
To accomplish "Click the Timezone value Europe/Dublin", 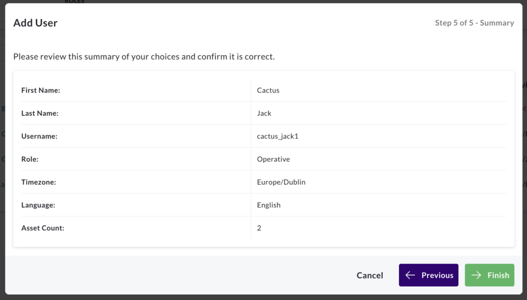I will (x=282, y=182).
